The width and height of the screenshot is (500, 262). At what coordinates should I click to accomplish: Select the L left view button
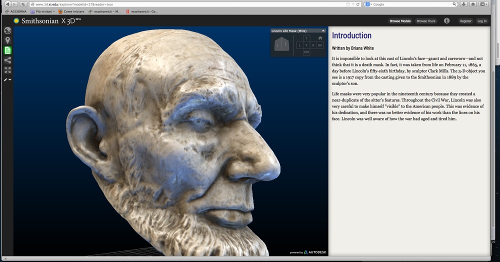pyautogui.click(x=299, y=45)
